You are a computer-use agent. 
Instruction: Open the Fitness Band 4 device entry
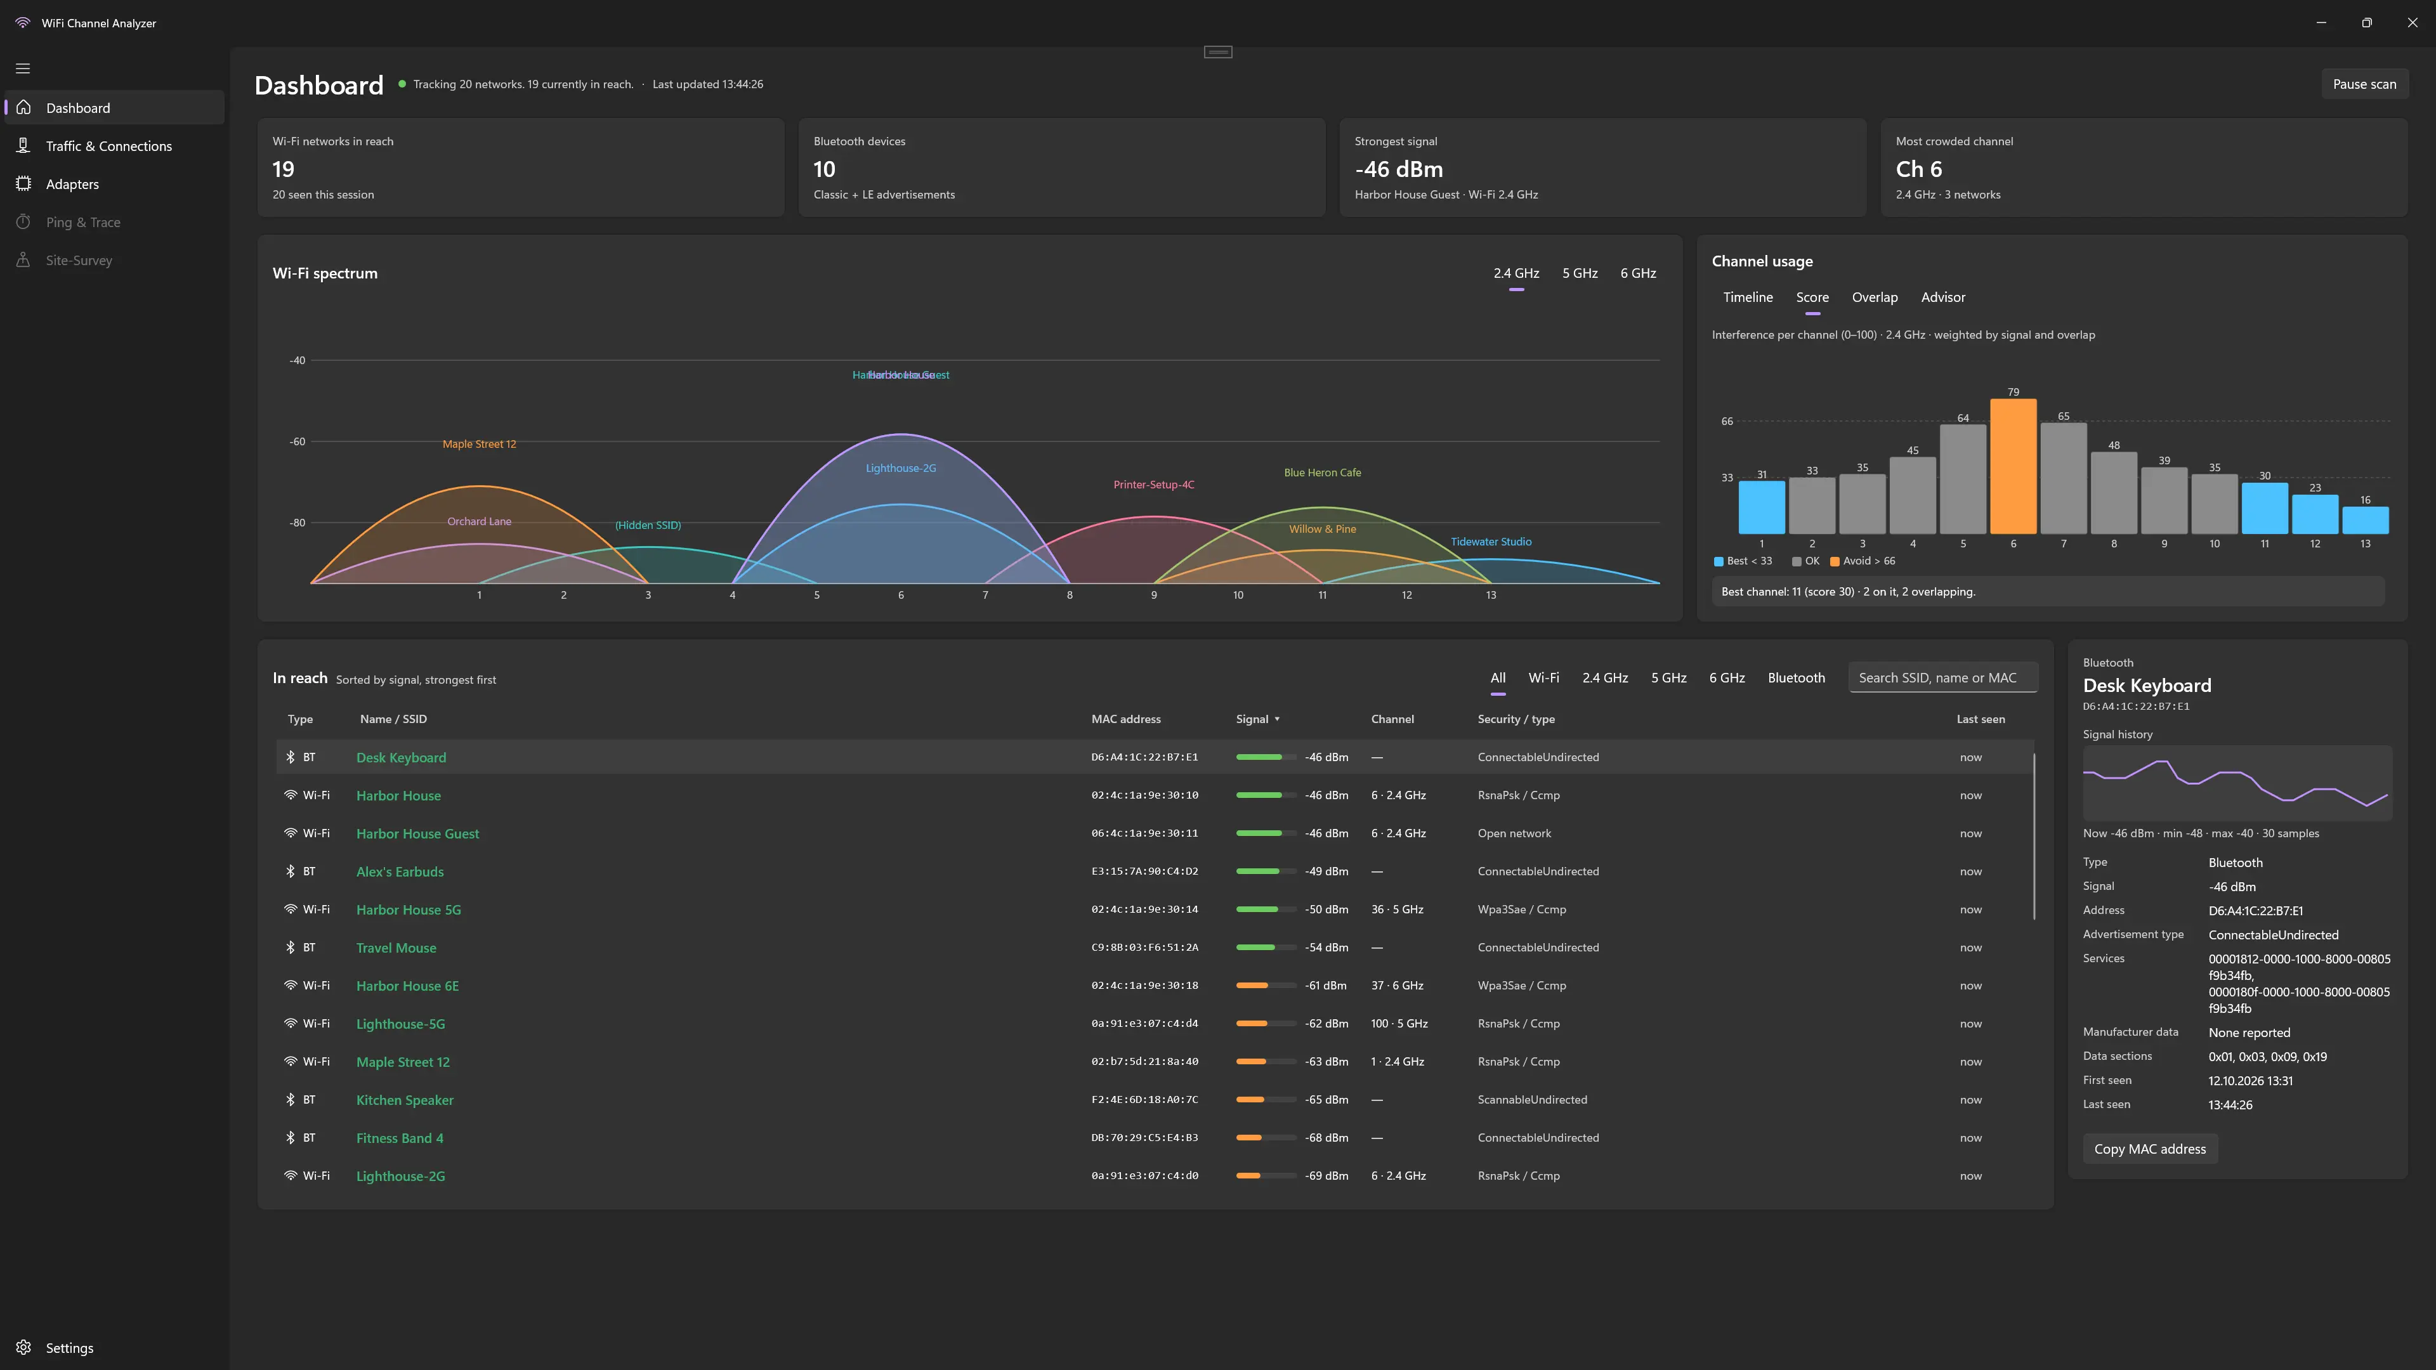click(400, 1137)
